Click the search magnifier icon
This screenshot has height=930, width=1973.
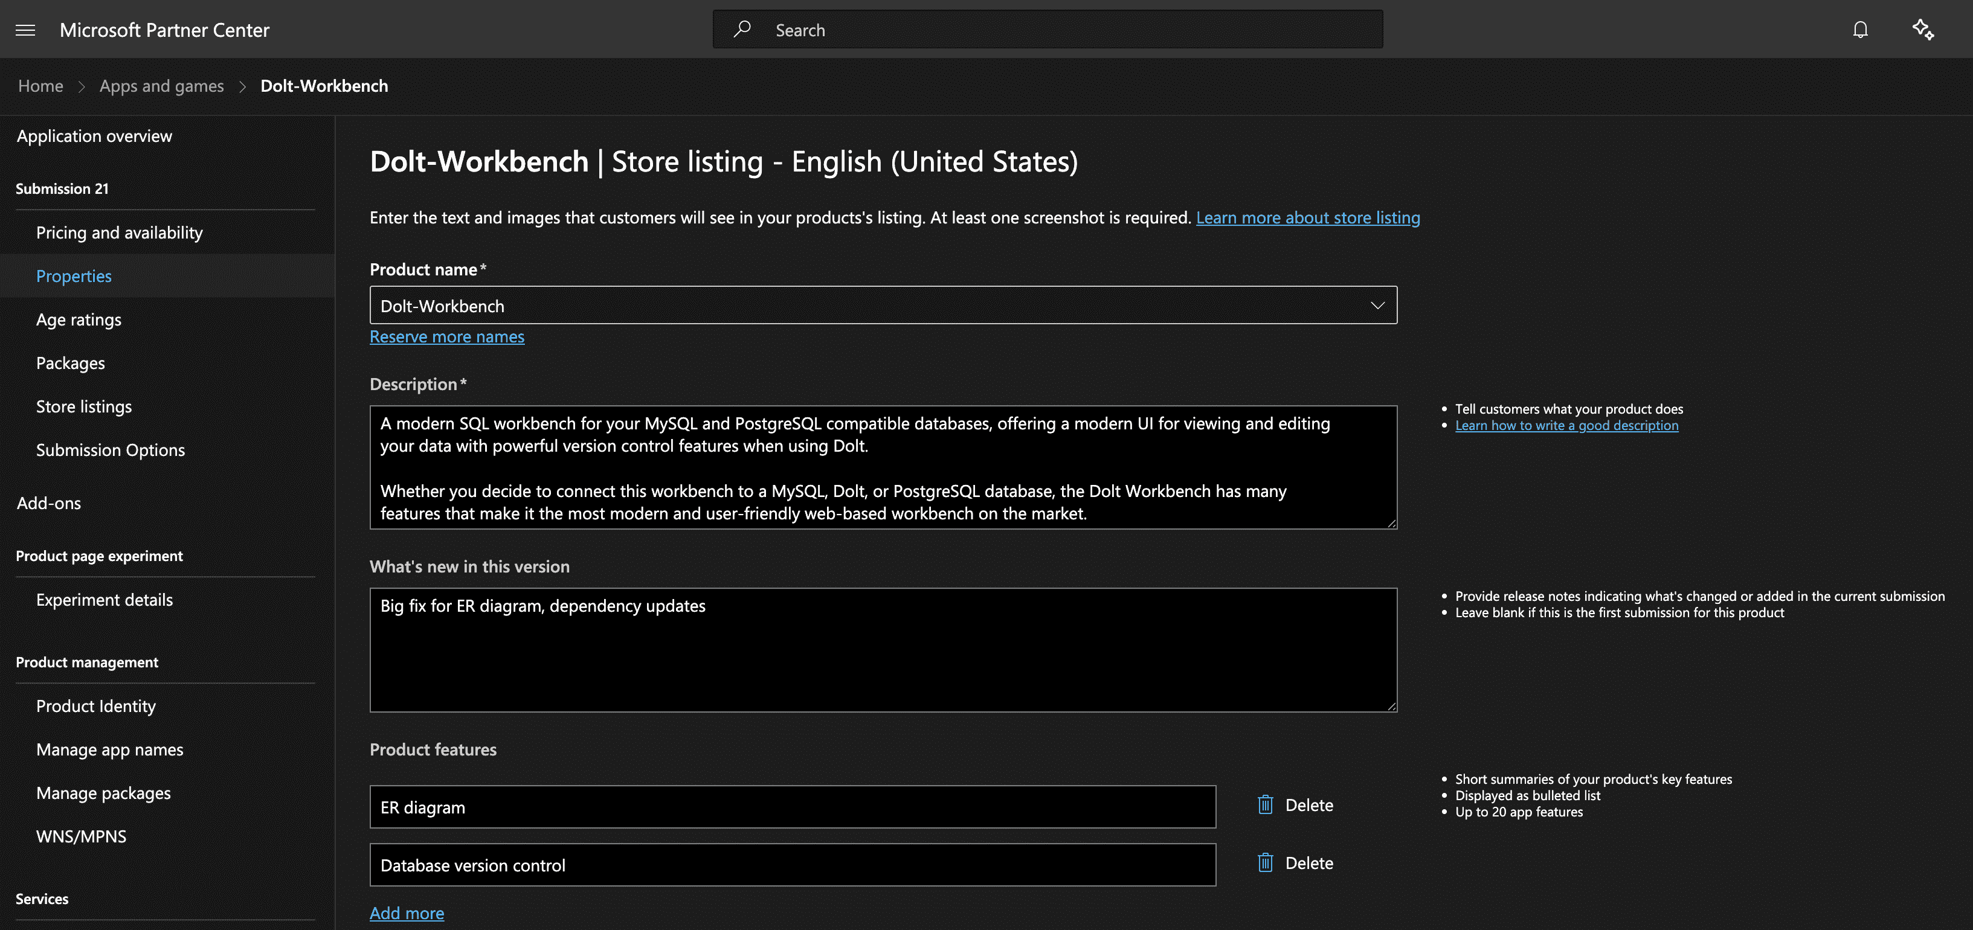click(x=741, y=29)
